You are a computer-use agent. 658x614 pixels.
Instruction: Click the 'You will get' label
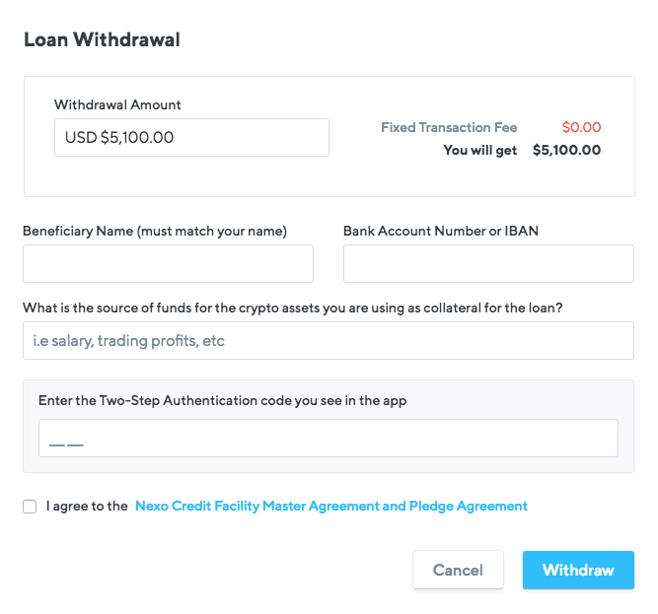pos(480,150)
